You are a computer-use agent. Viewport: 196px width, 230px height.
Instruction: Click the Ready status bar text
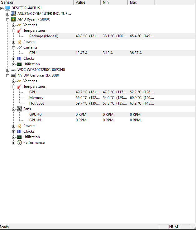[x=4, y=227]
